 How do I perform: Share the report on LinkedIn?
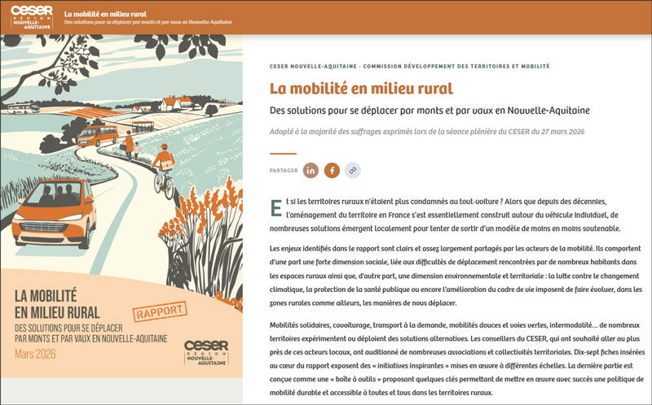311,170
